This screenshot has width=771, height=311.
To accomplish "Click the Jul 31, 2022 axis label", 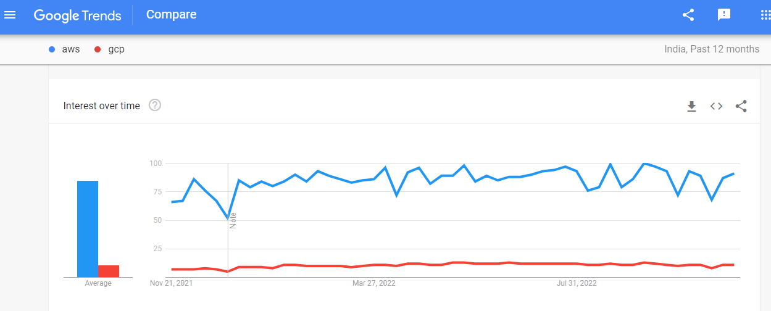I will [x=577, y=283].
